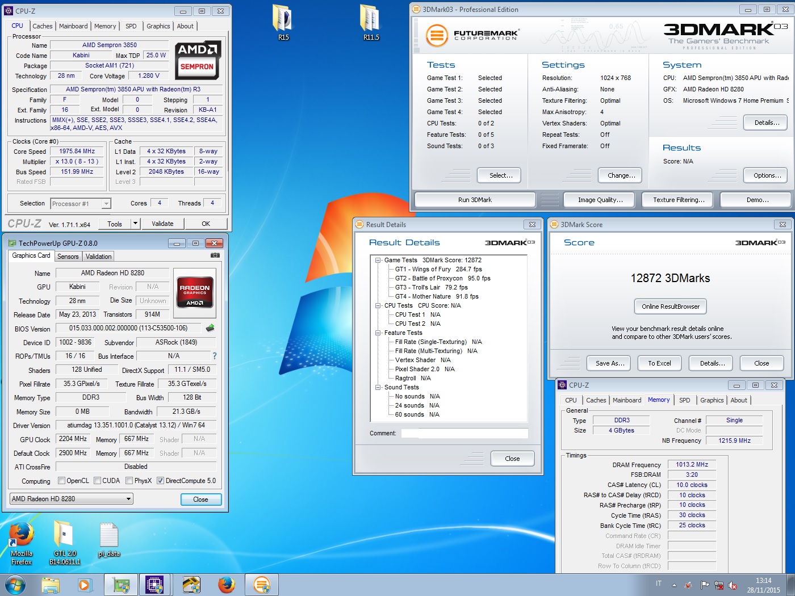Enable the PhysX checkbox
795x596 pixels.
(x=129, y=481)
